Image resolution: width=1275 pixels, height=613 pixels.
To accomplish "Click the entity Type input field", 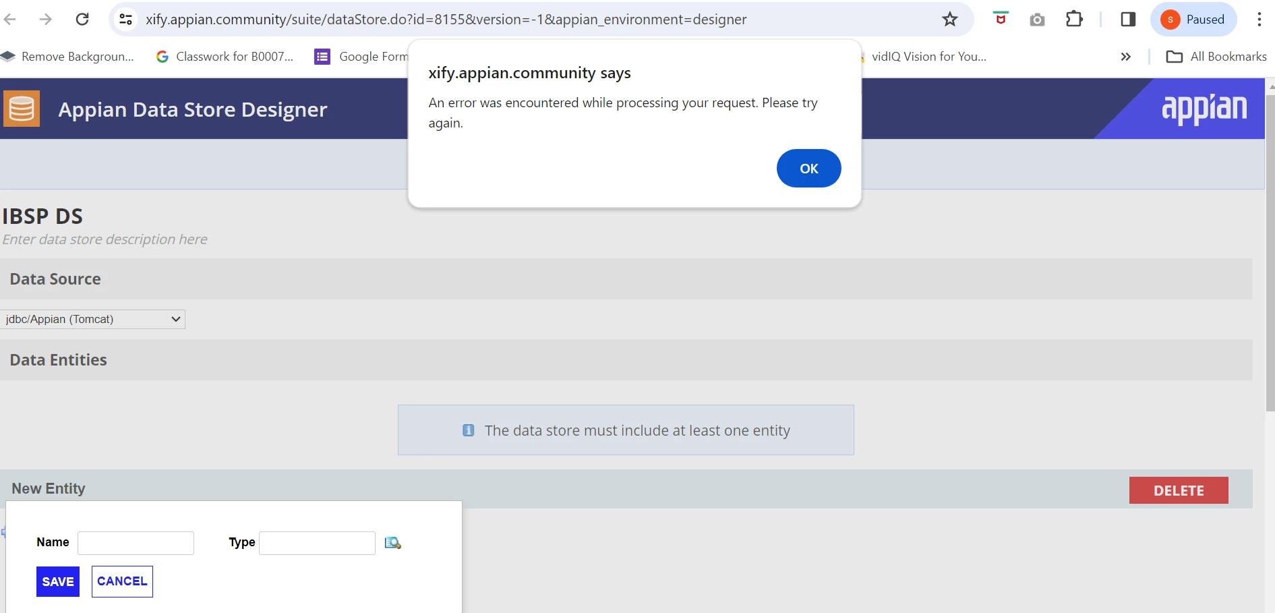I will click(x=317, y=543).
